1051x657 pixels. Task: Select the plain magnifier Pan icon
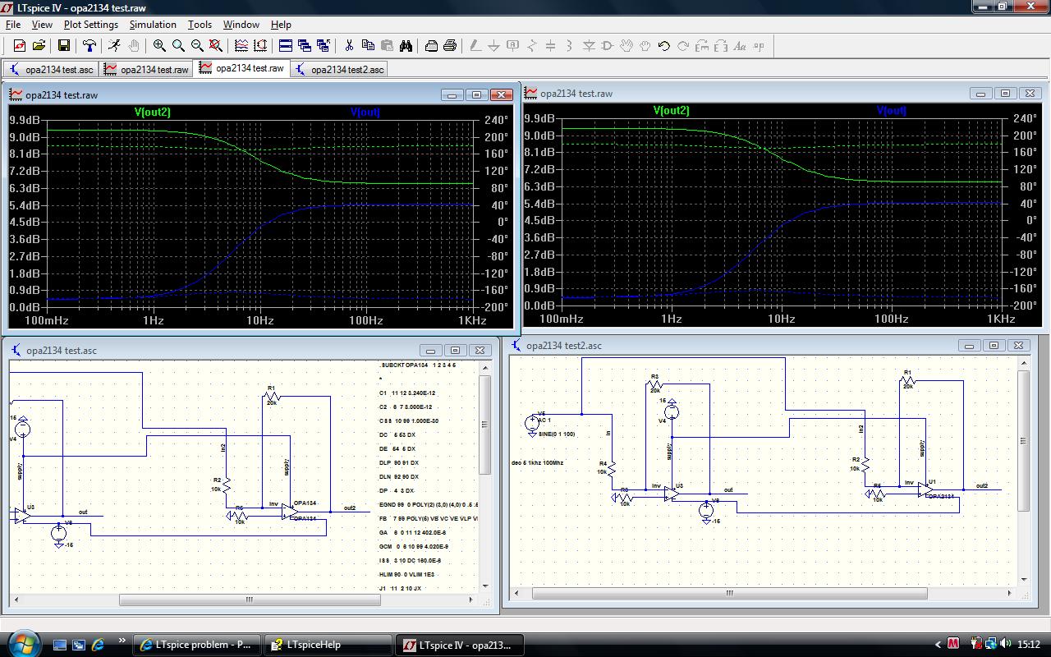(178, 46)
